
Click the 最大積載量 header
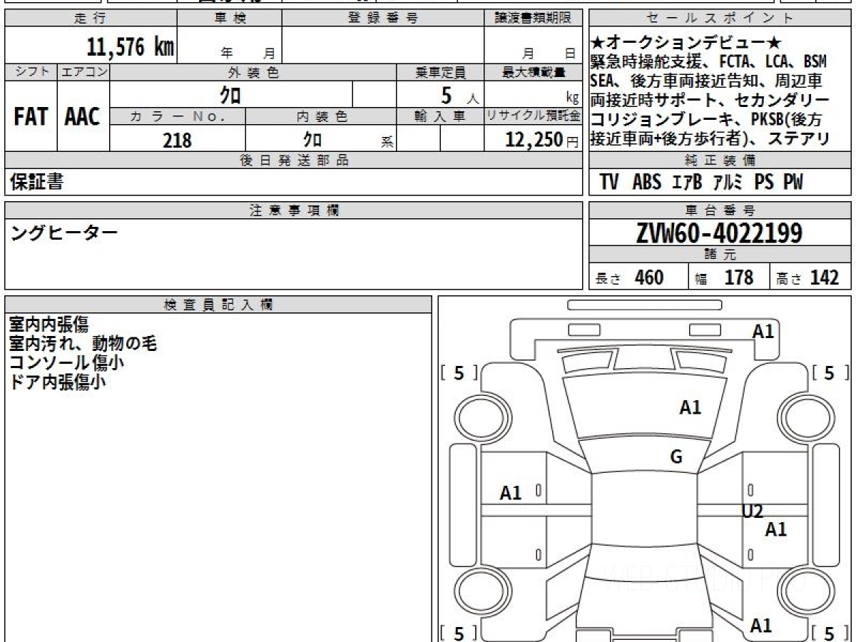[x=534, y=72]
